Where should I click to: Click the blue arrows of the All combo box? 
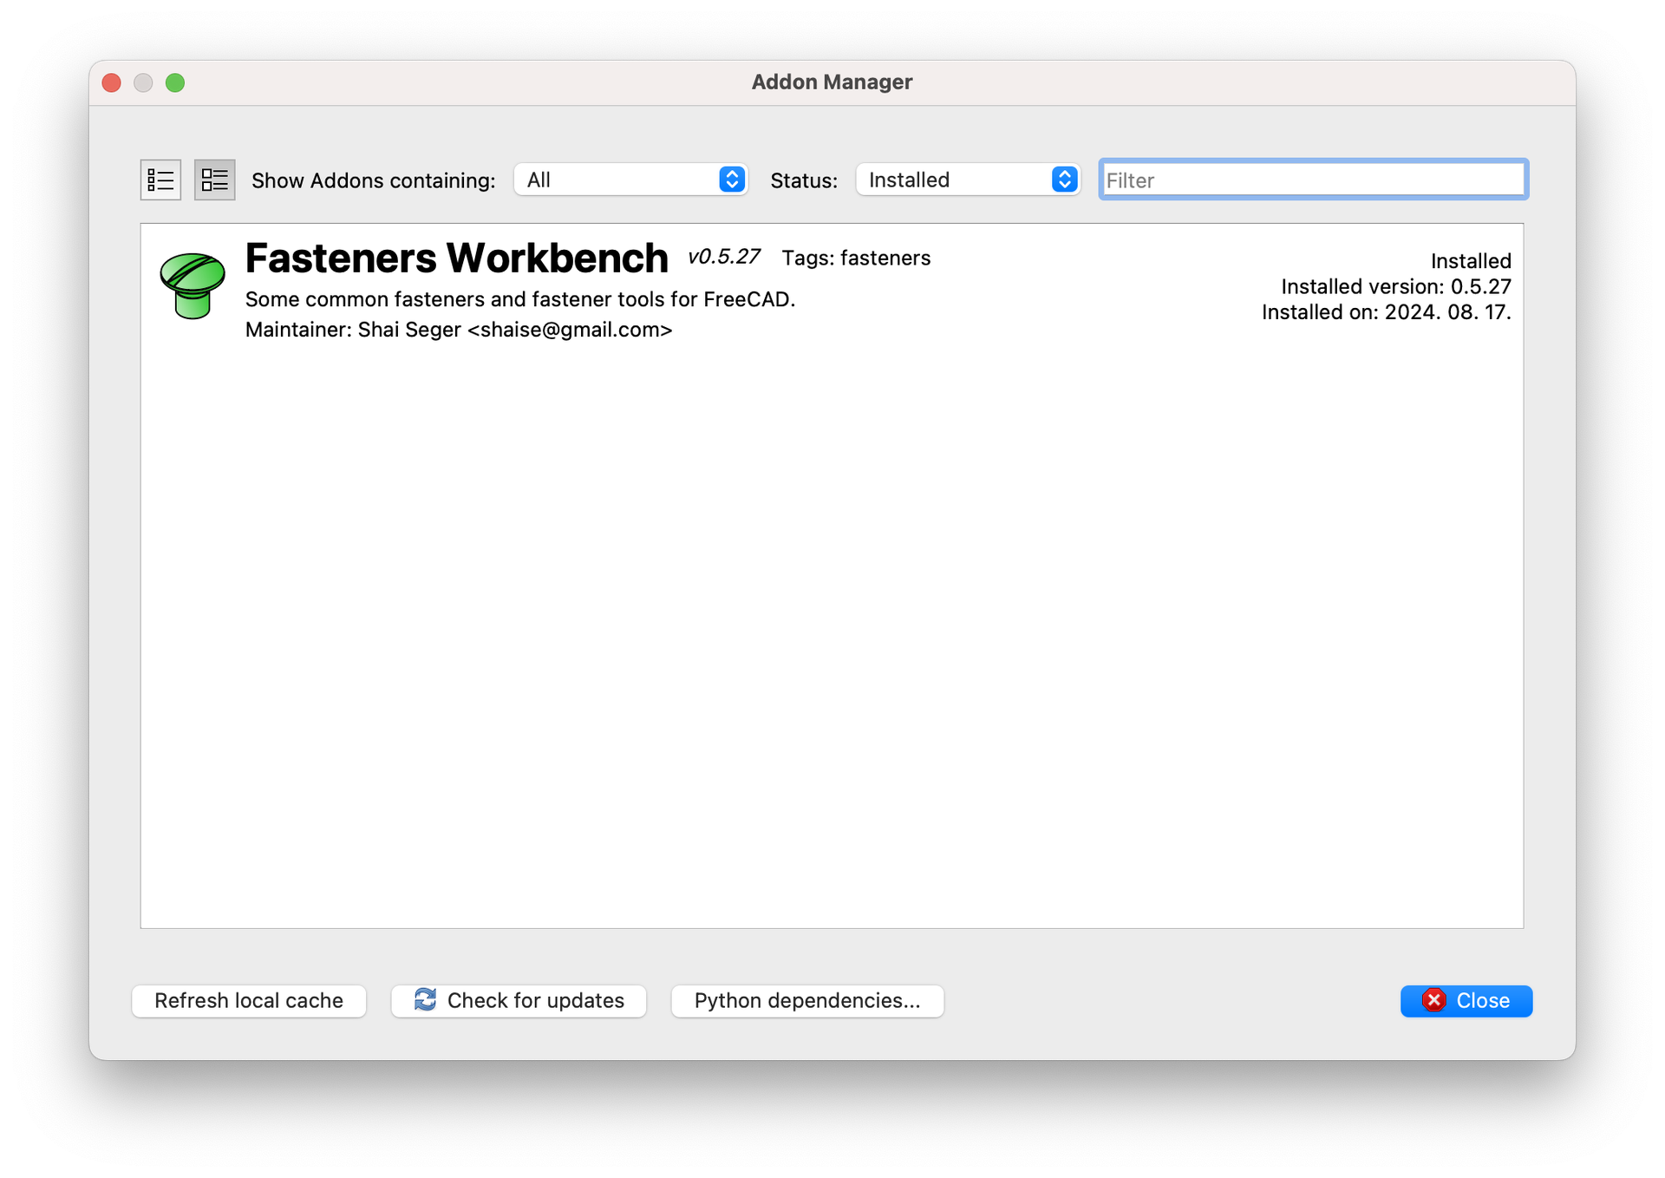click(732, 180)
